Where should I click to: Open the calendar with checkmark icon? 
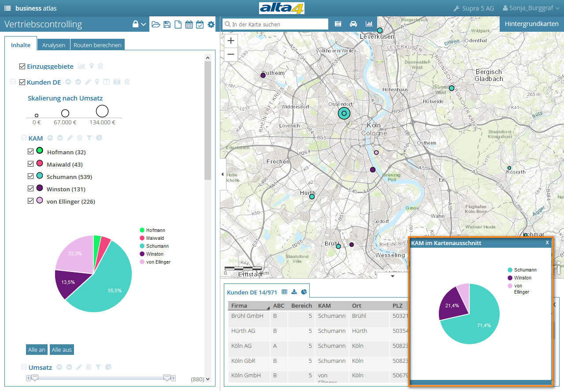200,24
